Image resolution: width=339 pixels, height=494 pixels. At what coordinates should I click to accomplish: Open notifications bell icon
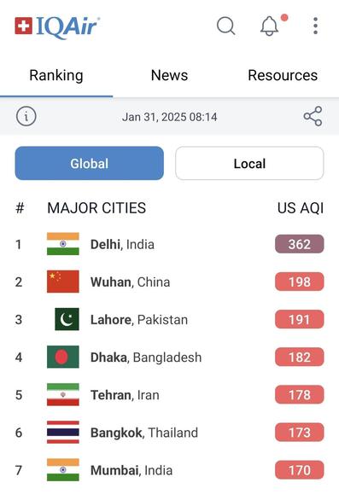pos(270,26)
